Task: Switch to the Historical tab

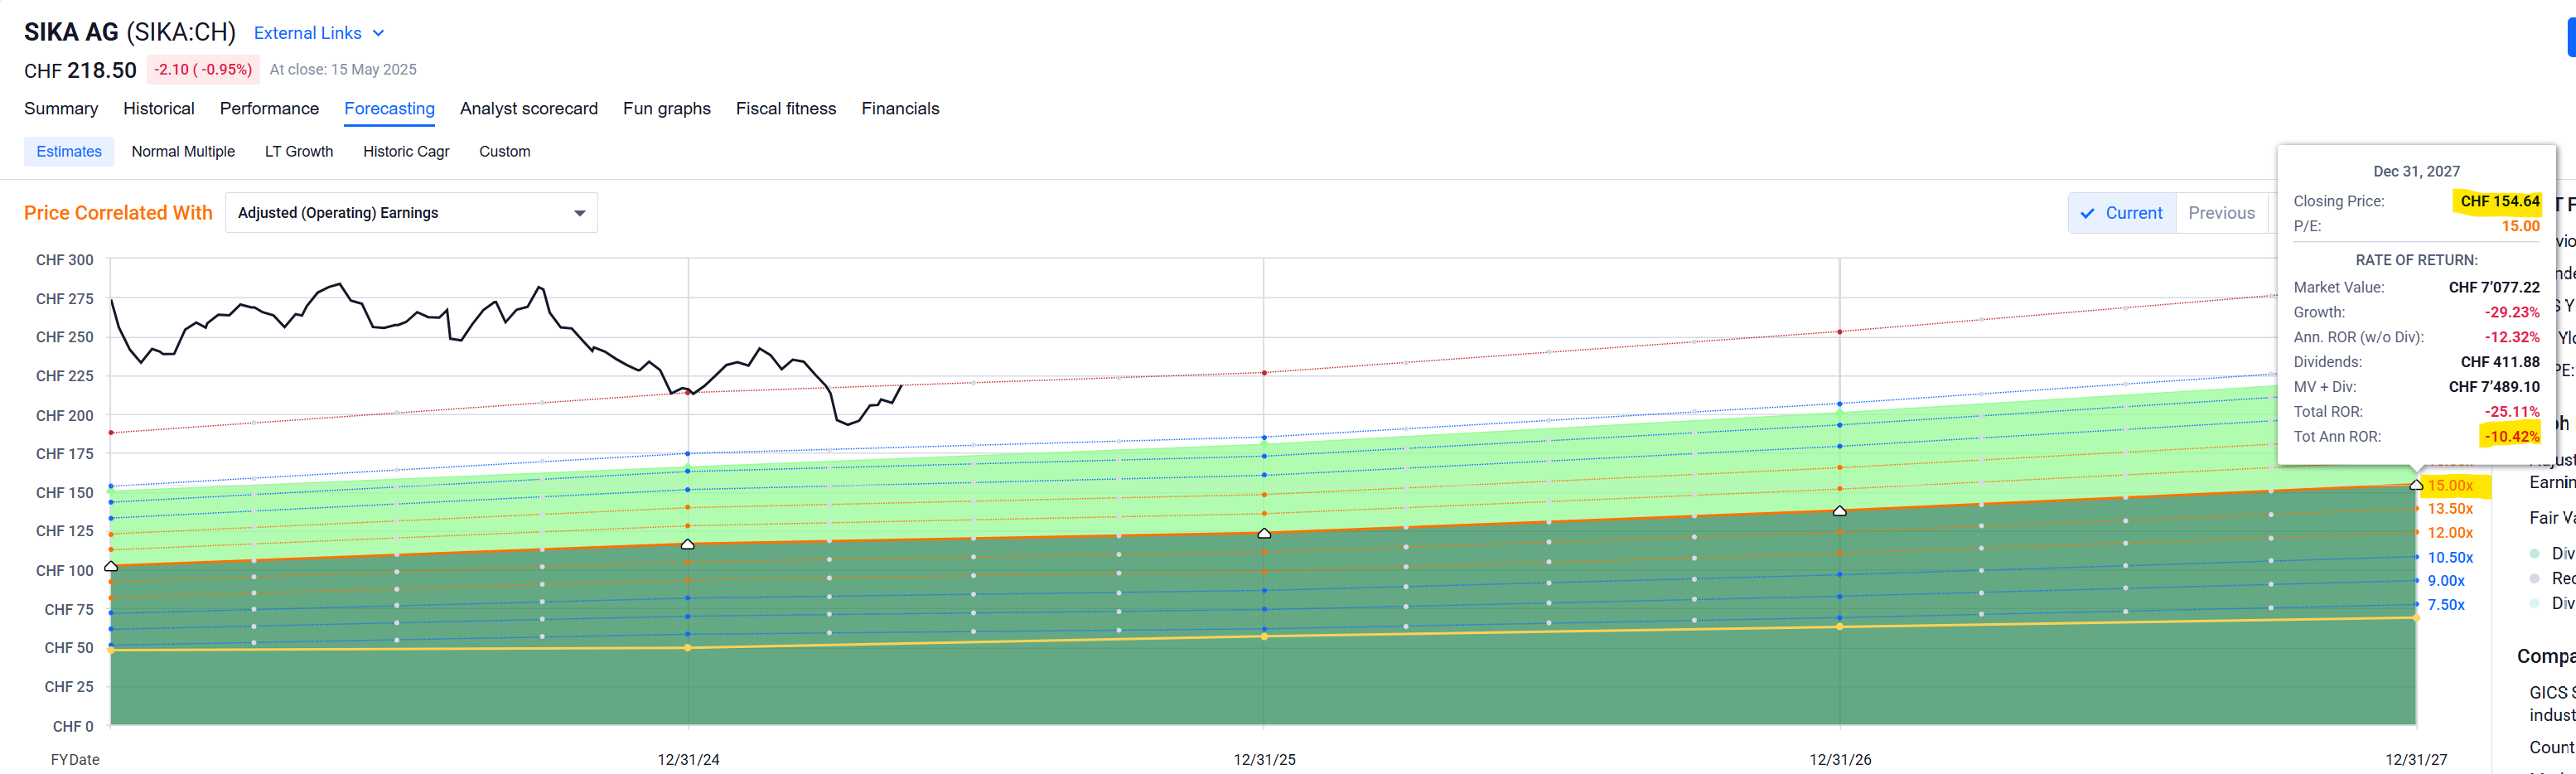Action: 159,108
